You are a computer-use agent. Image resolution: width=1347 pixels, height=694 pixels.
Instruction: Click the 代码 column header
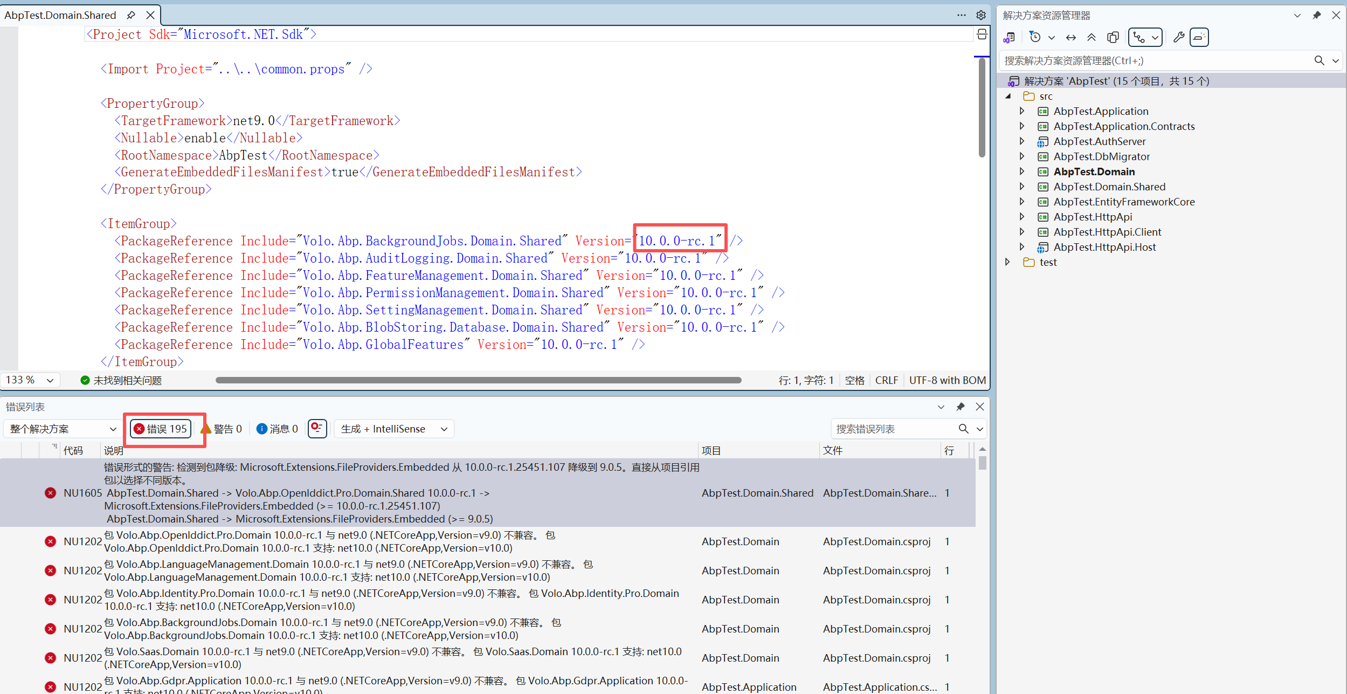pos(73,450)
